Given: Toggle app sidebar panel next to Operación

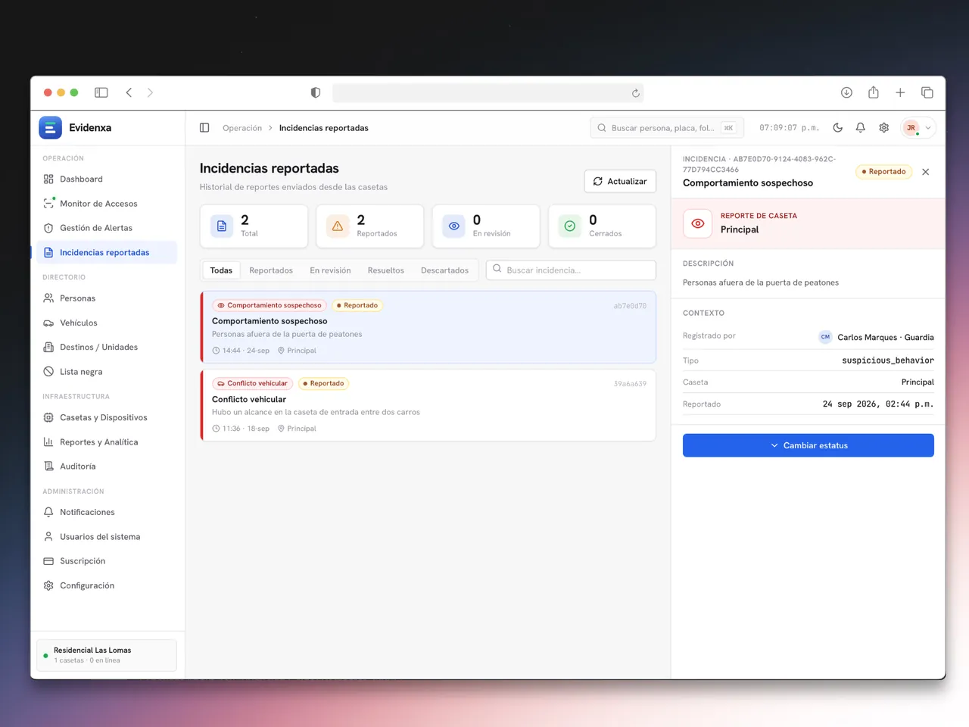Looking at the screenshot, I should (x=204, y=128).
